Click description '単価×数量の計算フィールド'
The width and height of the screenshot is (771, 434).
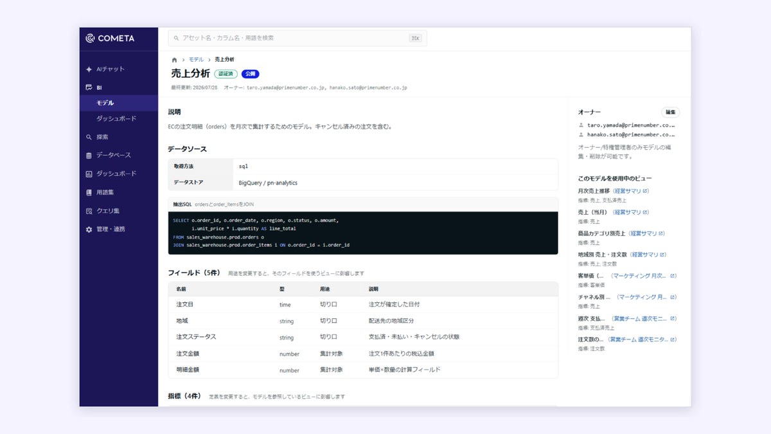(405, 370)
